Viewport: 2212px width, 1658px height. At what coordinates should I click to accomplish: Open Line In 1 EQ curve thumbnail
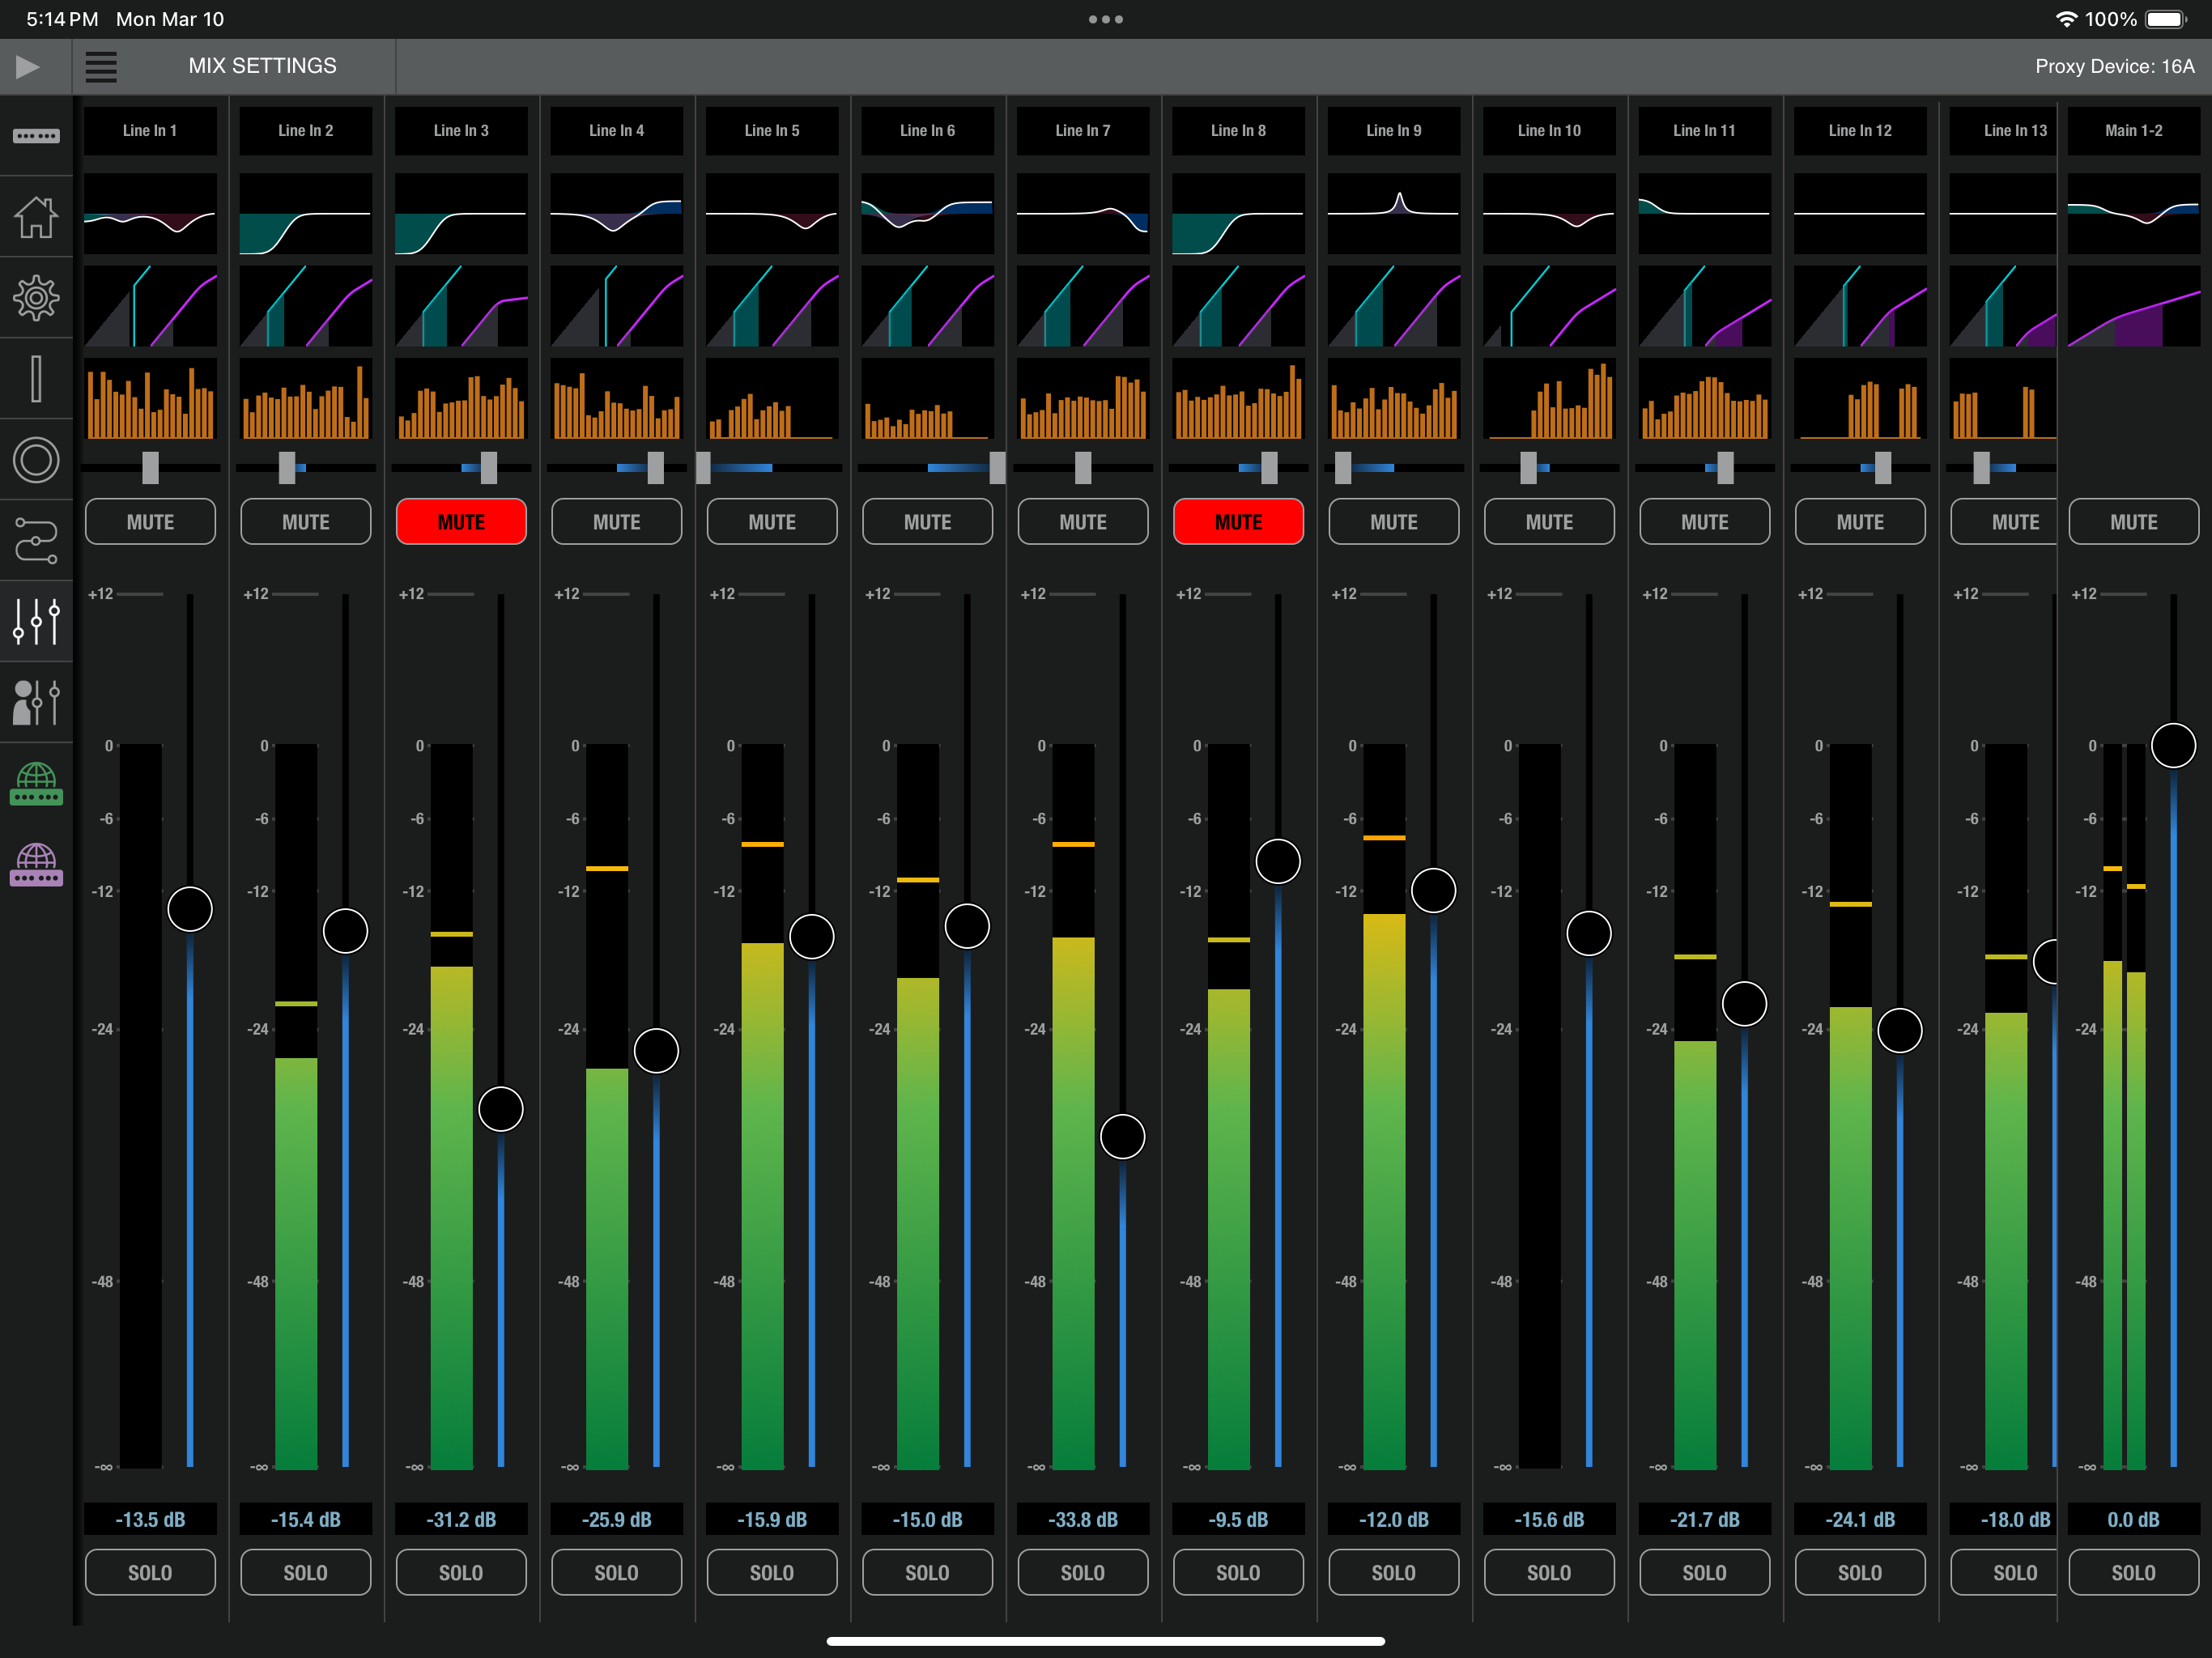(150, 213)
